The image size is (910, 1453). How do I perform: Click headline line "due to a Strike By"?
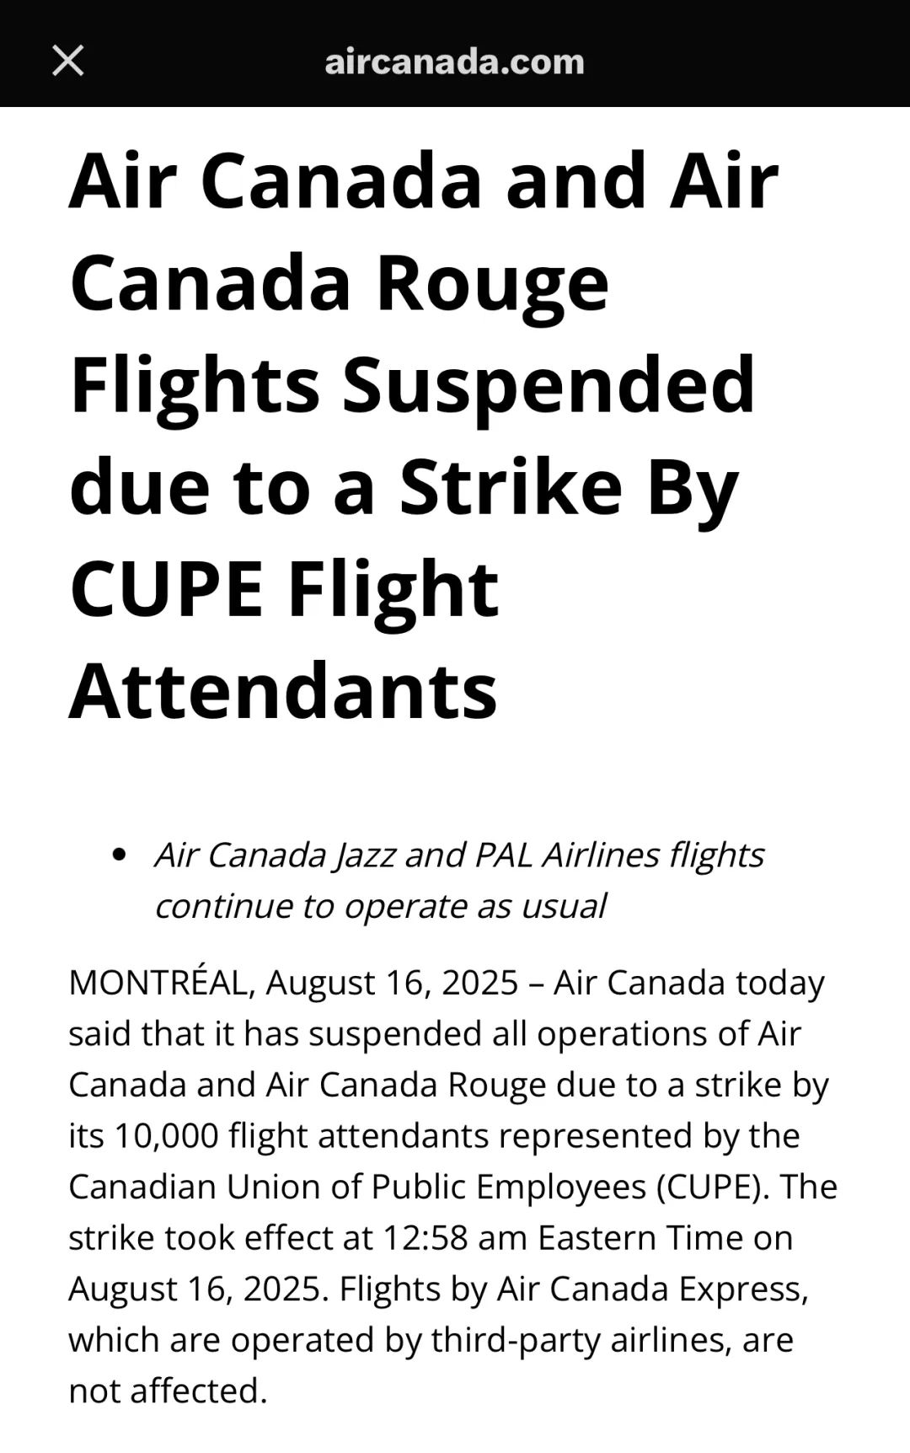click(x=404, y=487)
